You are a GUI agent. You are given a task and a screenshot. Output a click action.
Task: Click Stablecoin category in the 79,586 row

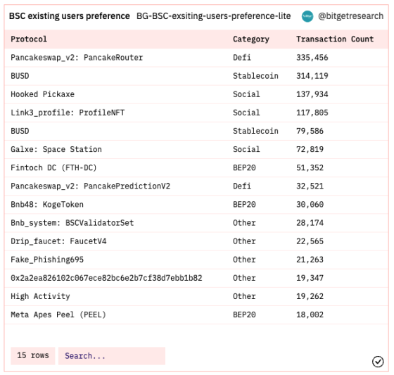tap(255, 131)
